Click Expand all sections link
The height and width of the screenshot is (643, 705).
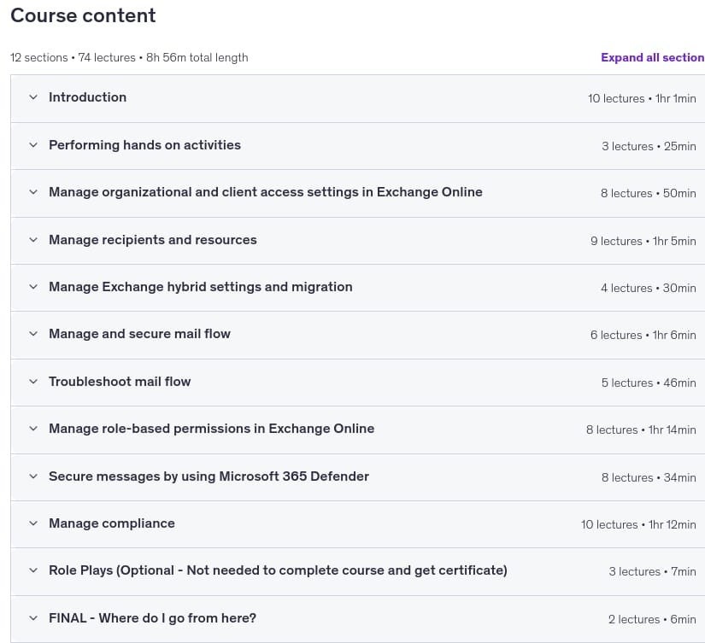[652, 57]
